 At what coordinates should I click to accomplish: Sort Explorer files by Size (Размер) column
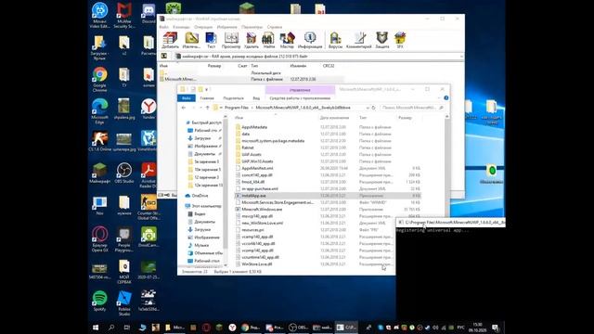405,118
